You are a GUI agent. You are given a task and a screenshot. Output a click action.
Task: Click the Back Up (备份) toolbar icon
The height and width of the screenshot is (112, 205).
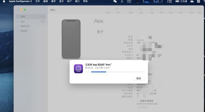click(x=171, y=9)
